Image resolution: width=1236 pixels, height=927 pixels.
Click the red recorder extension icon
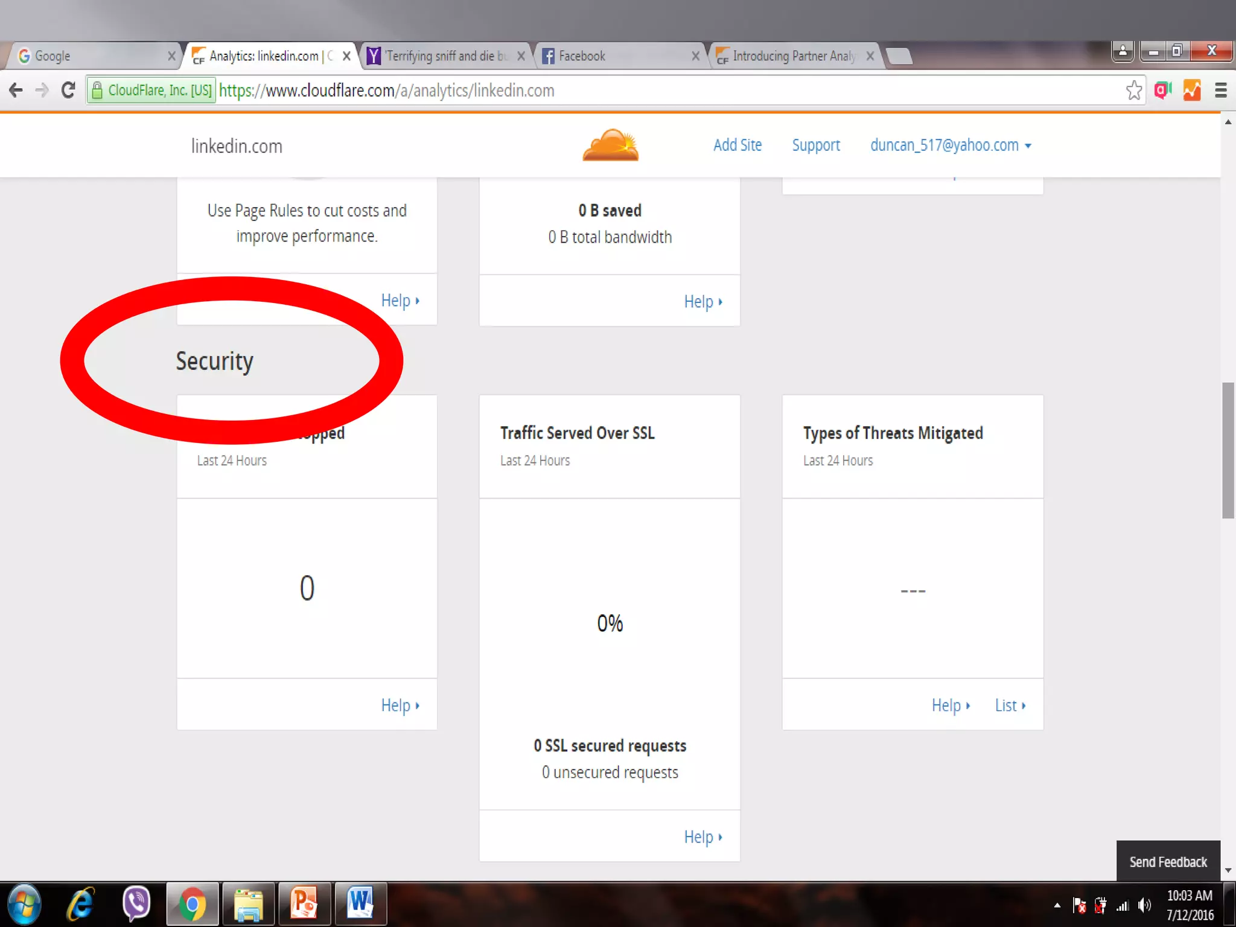click(1162, 91)
